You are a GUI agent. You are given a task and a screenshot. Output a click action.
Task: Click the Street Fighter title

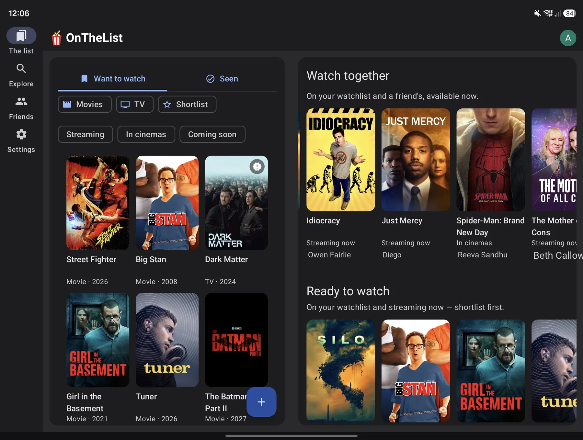click(91, 259)
